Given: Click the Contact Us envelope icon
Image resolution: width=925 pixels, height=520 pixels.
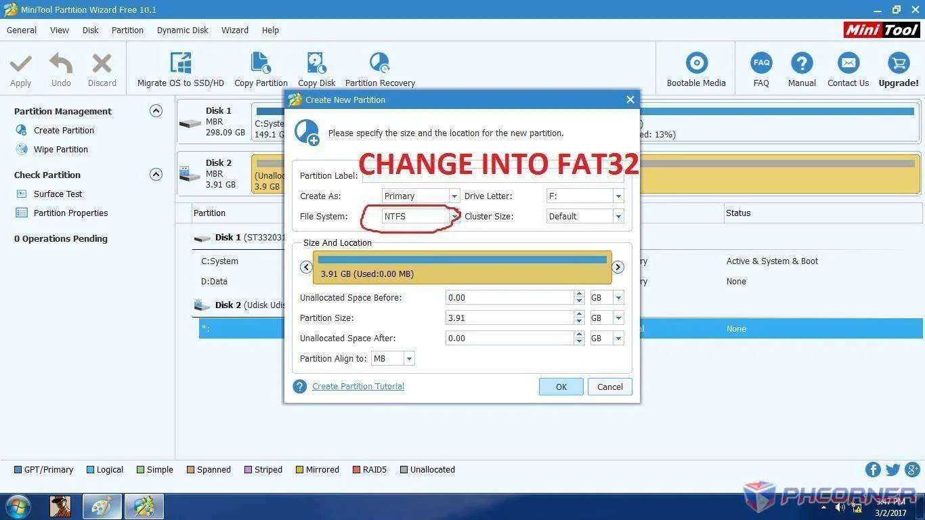Looking at the screenshot, I should tap(848, 63).
